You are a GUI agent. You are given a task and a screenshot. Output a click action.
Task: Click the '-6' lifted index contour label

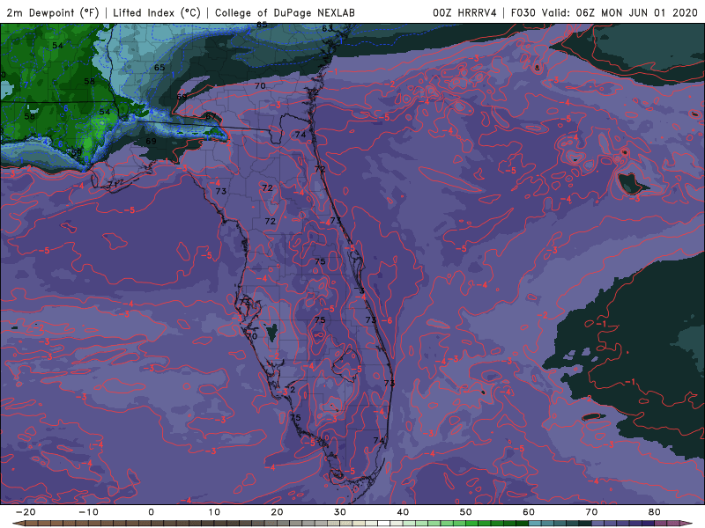(388, 320)
